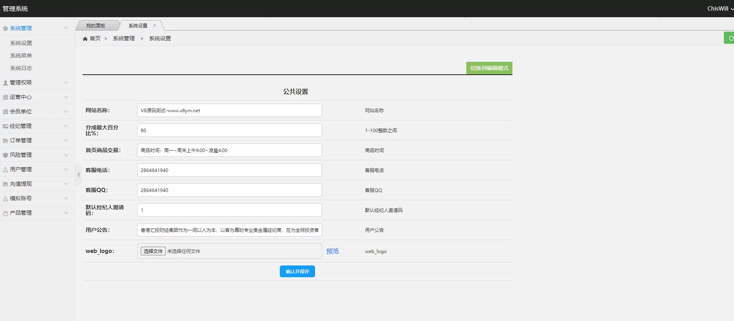734x321 pixels.
Task: Expand the 订单管理 menu chevron
Action: point(66,140)
